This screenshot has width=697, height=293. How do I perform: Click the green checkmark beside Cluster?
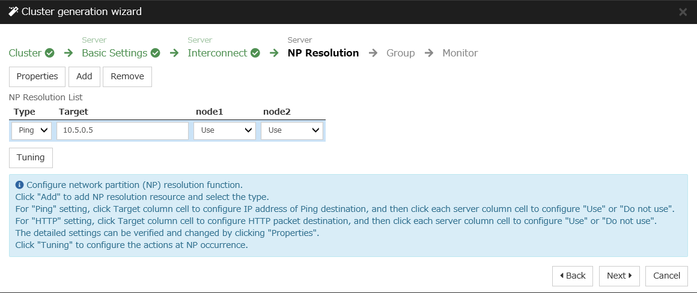(x=50, y=53)
